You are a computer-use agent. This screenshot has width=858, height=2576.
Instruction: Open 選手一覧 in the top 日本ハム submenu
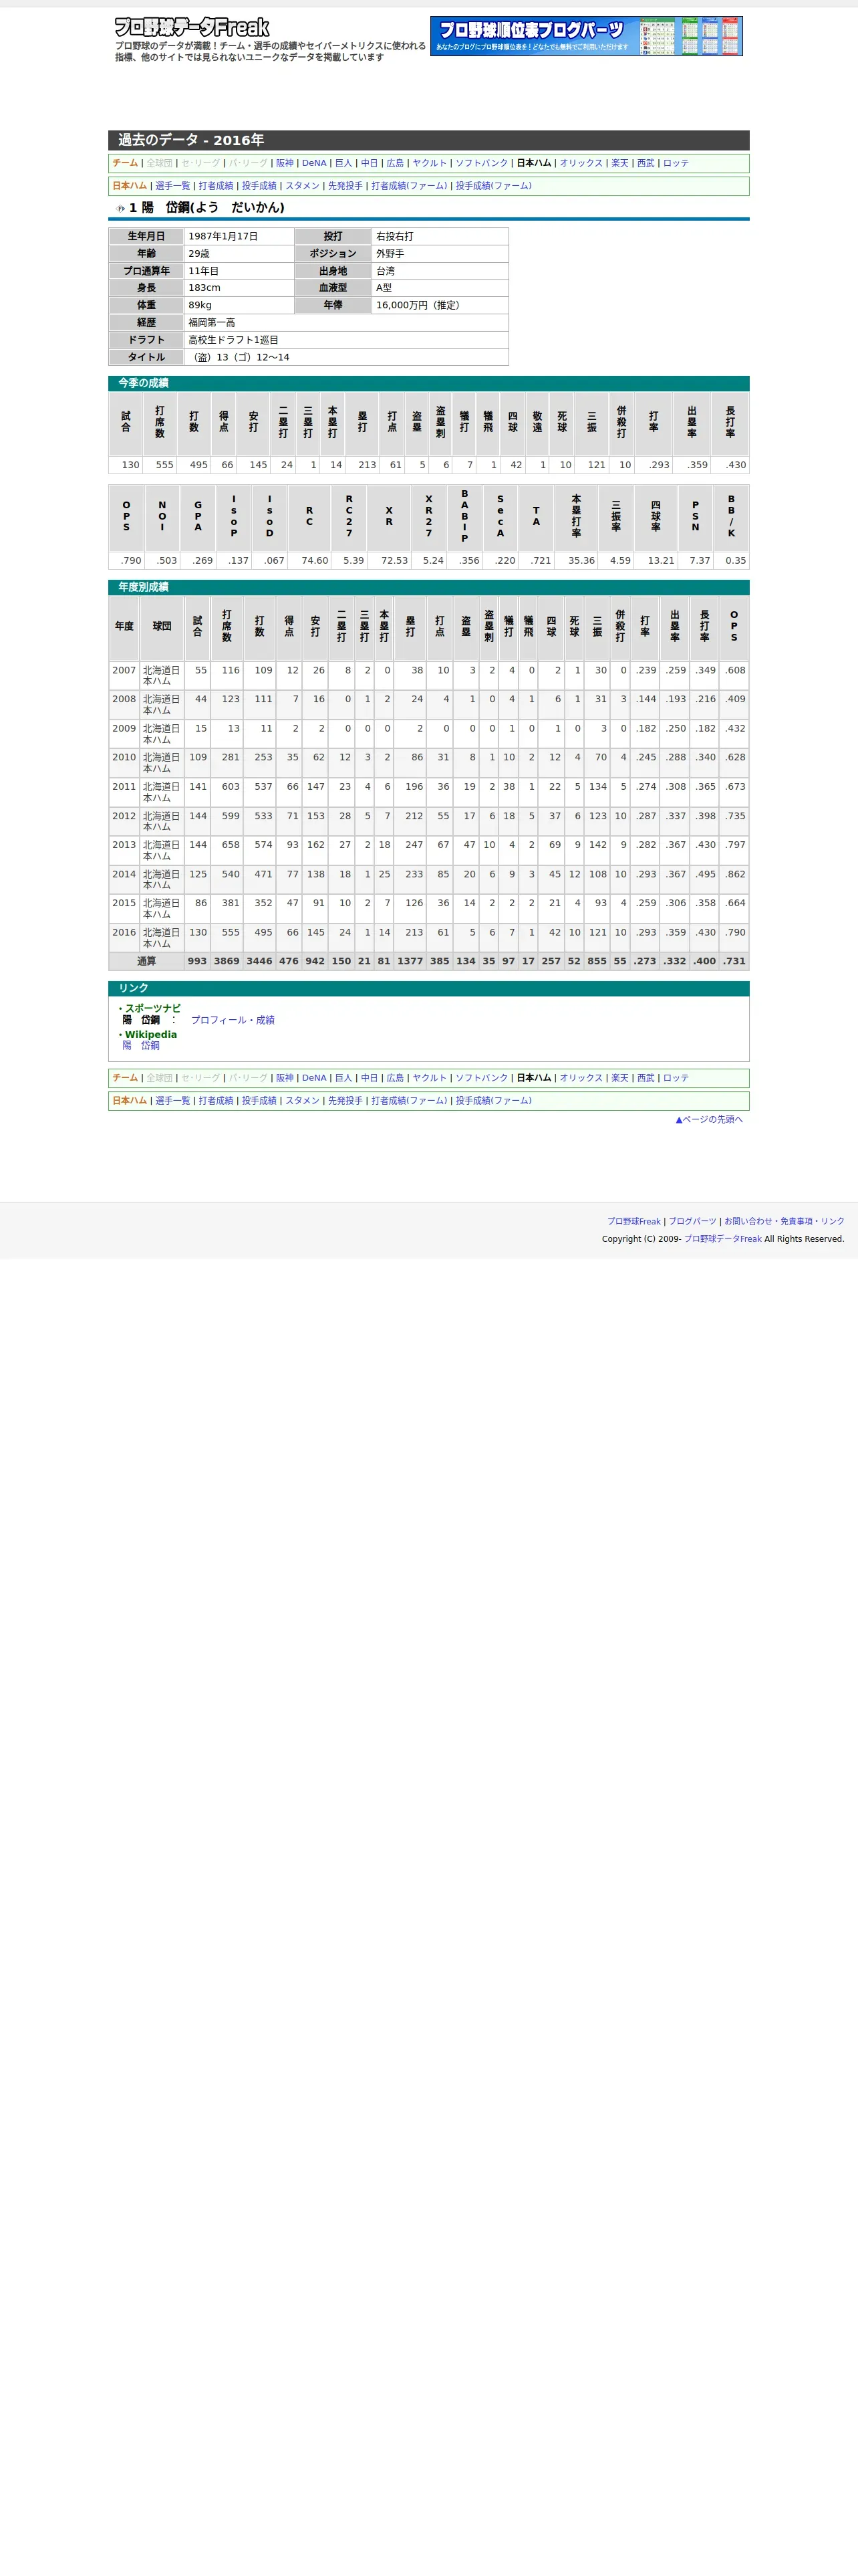point(173,186)
